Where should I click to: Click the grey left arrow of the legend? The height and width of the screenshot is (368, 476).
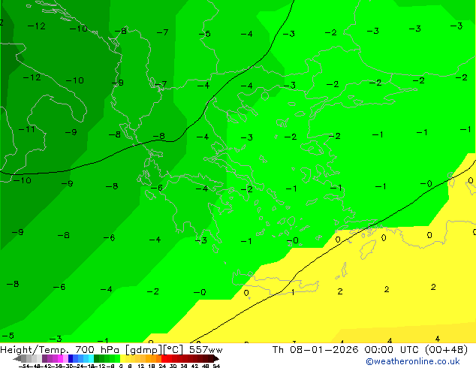(17, 359)
